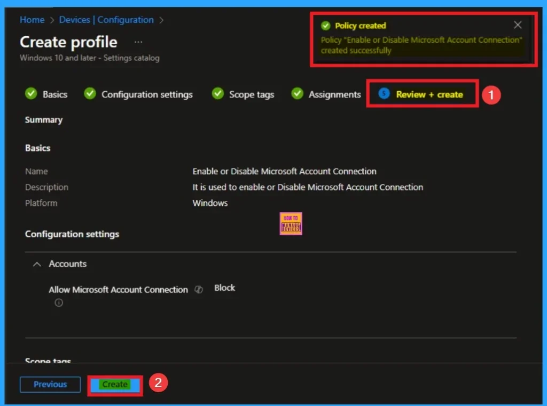Screen dimensions: 547x406
Task: Click the Allow Microsoft Account Connection label
Action: pos(118,290)
